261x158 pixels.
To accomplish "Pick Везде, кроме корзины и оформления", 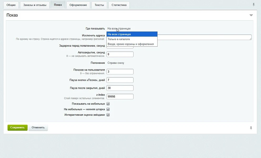I will (132, 44).
